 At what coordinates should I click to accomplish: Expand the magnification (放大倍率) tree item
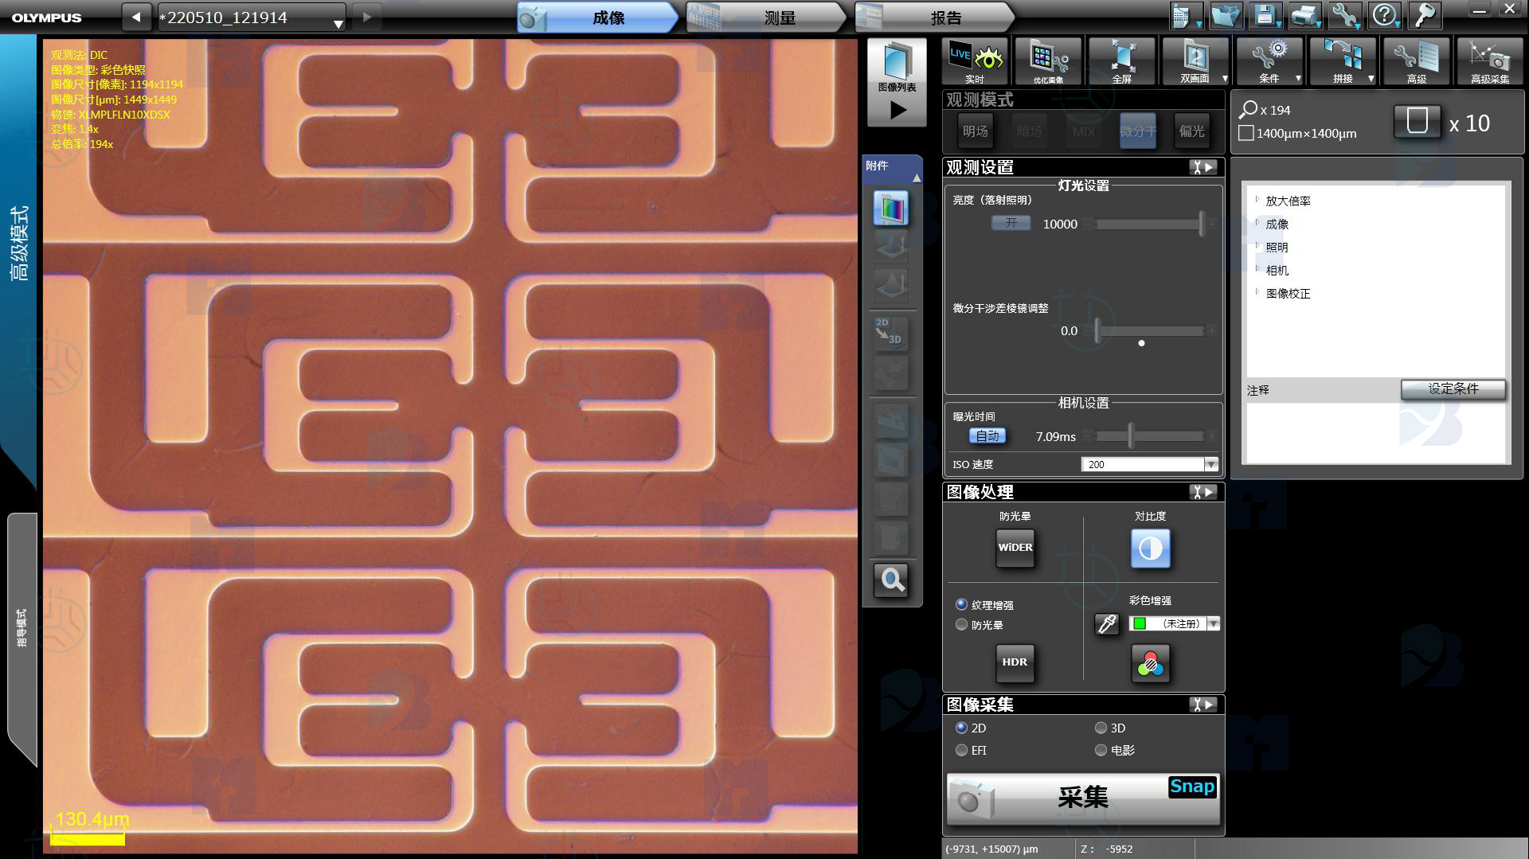(1257, 201)
